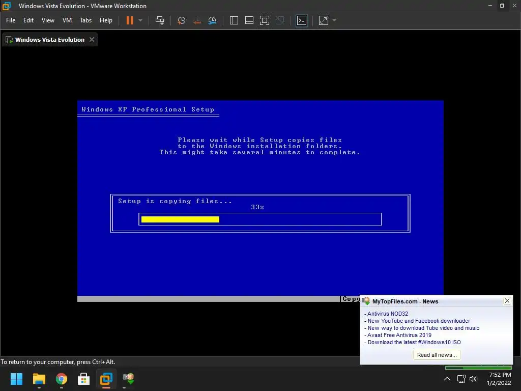521x391 pixels.
Task: Click the downloader app taskbar icon
Action: 129,379
